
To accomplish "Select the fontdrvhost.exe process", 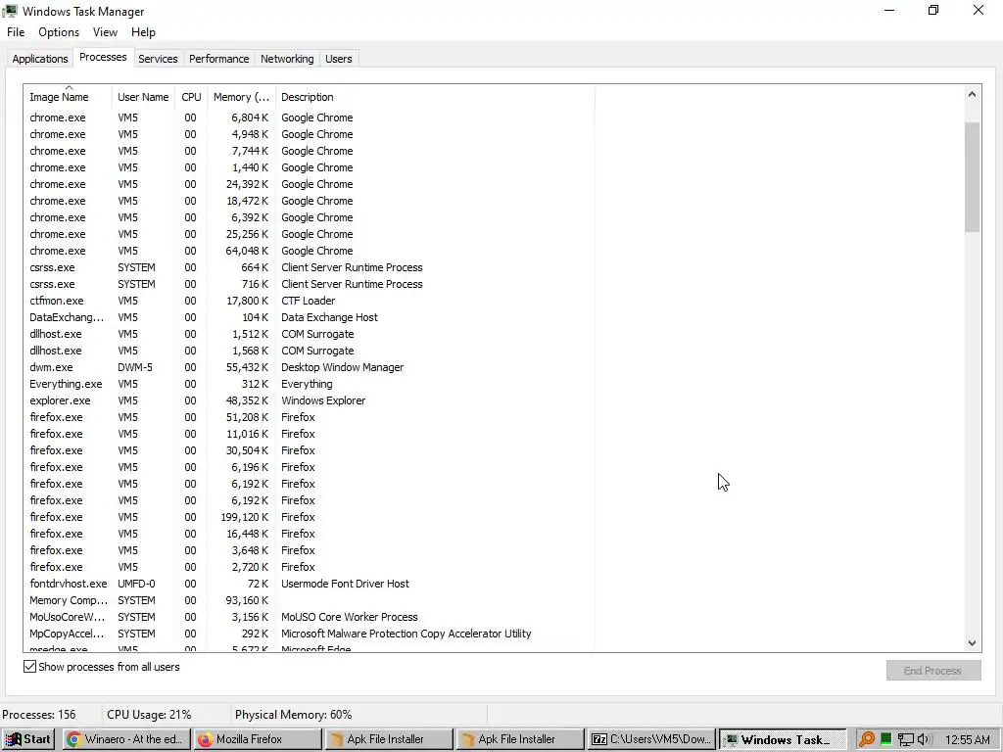I will (x=310, y=584).
